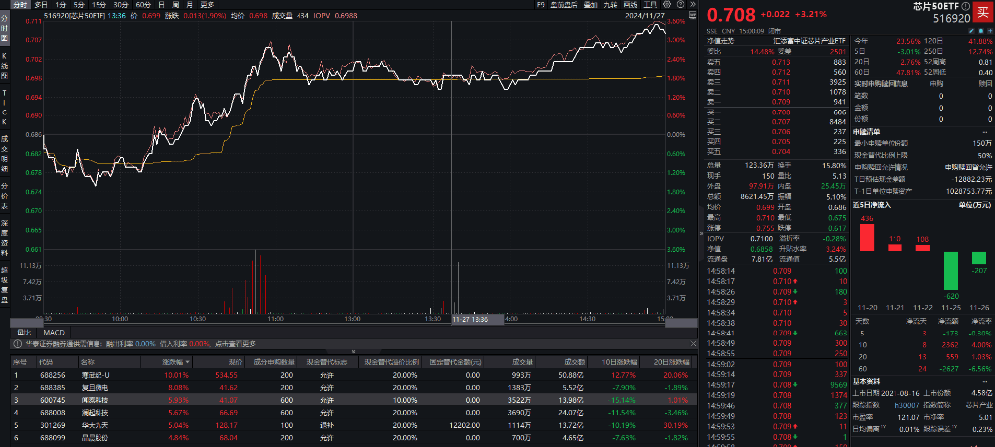995x447 pixels.
Task: Open the 九转 indicator toolbar item
Action: tap(610, 4)
